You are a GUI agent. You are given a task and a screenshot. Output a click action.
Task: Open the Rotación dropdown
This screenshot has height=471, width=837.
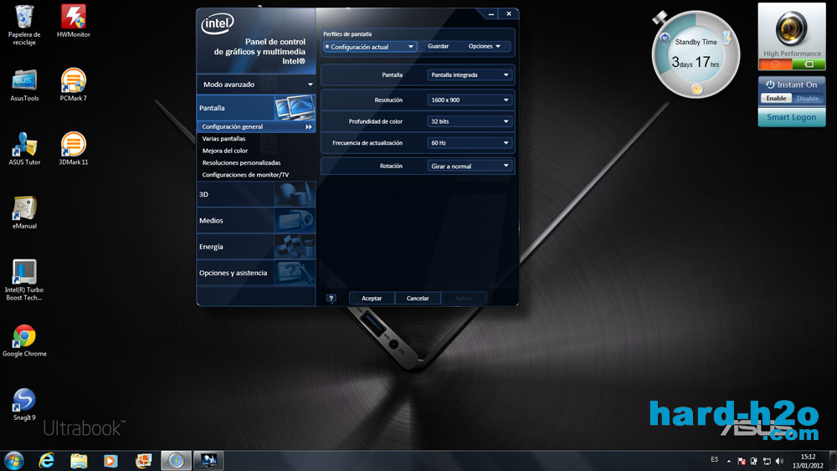pyautogui.click(x=468, y=166)
